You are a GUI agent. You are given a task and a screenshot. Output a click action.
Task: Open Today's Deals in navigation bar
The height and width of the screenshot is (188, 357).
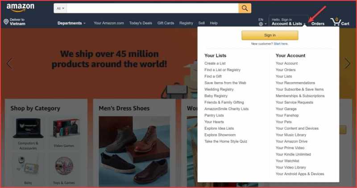click(141, 23)
